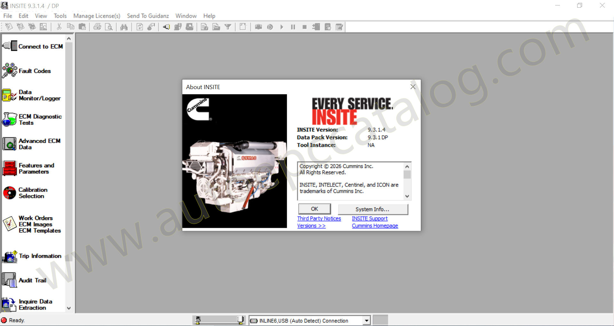
Task: Click the Refresh toolbar icon
Action: (x=140, y=27)
